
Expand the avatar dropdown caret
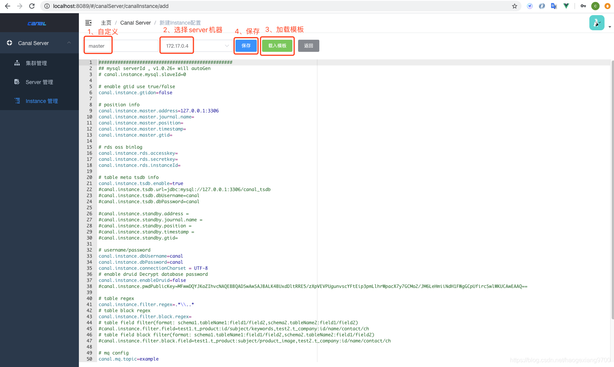point(609,27)
